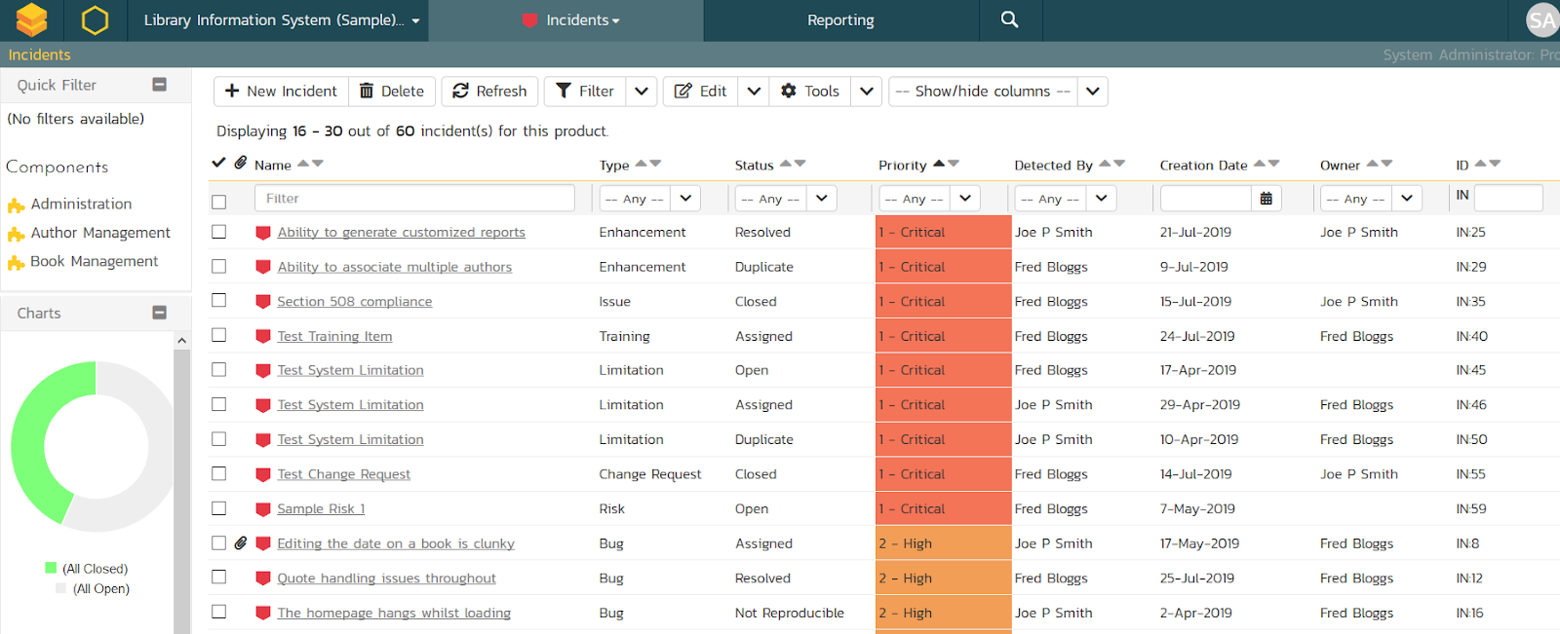Click the calendar icon in Creation Date filter
1560x634 pixels.
click(1266, 199)
